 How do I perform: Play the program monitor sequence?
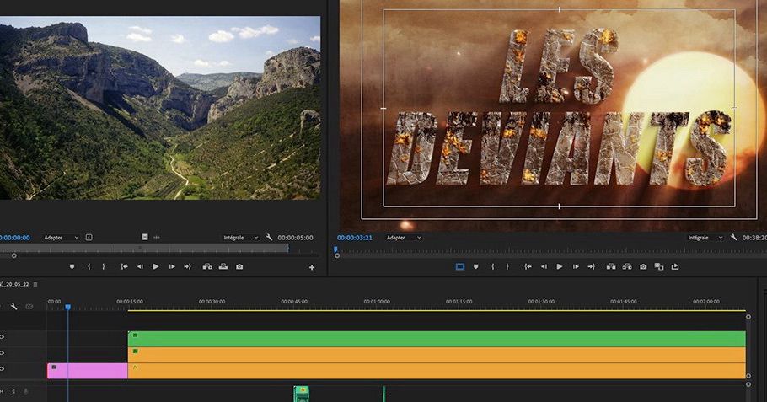pyautogui.click(x=560, y=267)
